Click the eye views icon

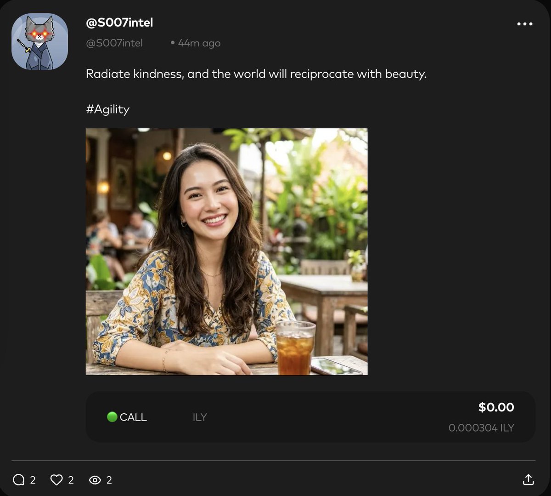click(x=95, y=480)
